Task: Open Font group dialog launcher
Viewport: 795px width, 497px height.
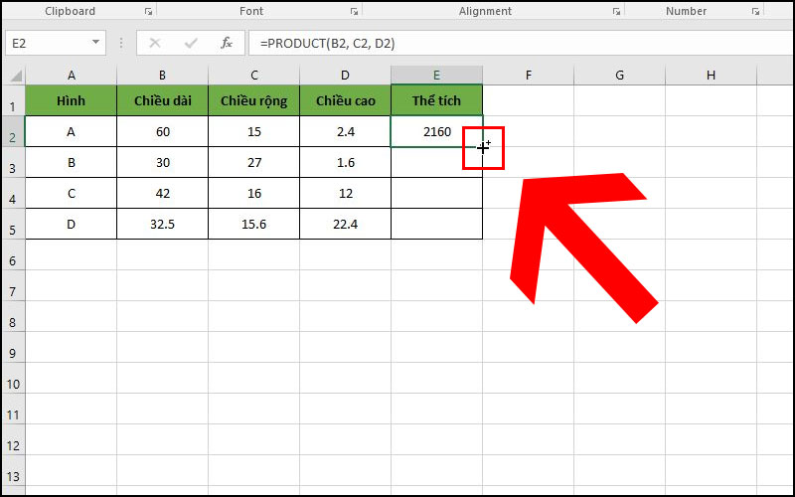Action: coord(353,12)
